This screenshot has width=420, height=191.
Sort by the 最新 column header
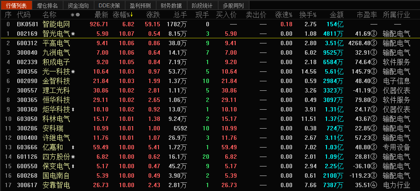click(x=102, y=15)
